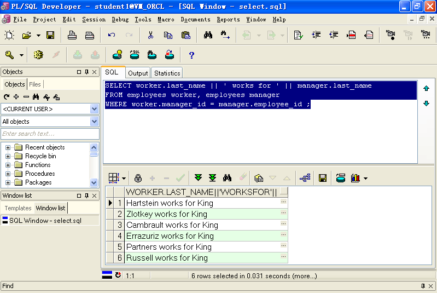The image size is (437, 293).
Task: Click the Cut scissors icon
Action: (x=150, y=35)
